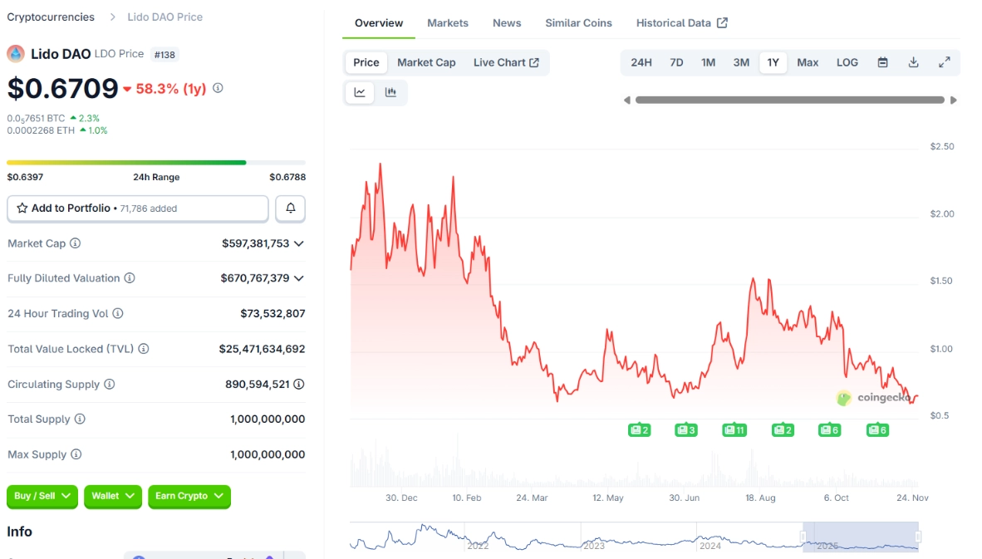Screen dimensions: 982x559
Task: Switch to candlestick chart icon
Action: click(390, 92)
